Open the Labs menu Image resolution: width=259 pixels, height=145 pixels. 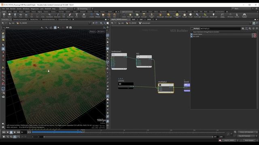point(42,9)
